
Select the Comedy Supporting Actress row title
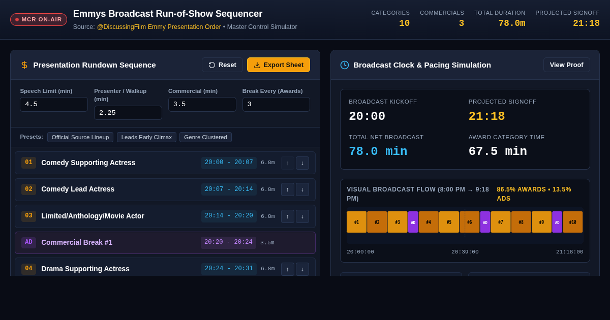click(88, 163)
